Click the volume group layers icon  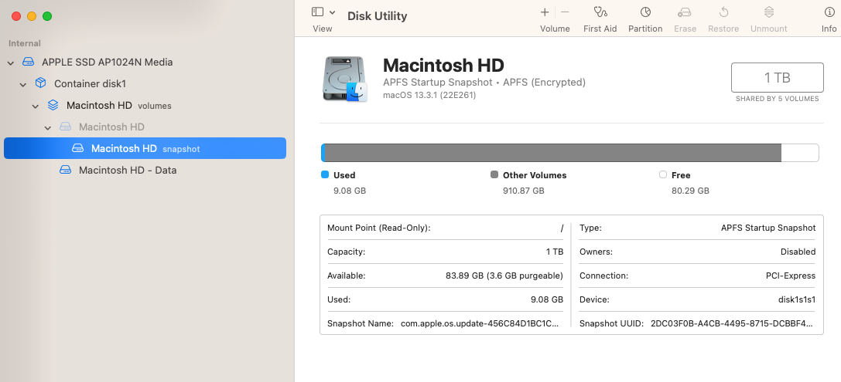[53, 105]
